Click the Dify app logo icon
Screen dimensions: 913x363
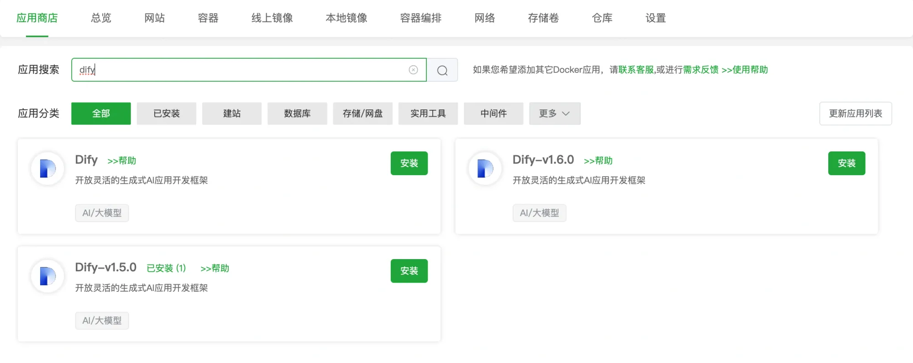coord(47,168)
